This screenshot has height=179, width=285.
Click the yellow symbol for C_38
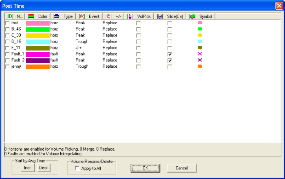click(x=200, y=35)
